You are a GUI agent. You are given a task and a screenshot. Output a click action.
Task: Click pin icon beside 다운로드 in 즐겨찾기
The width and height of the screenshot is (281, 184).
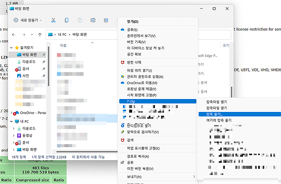44,62
